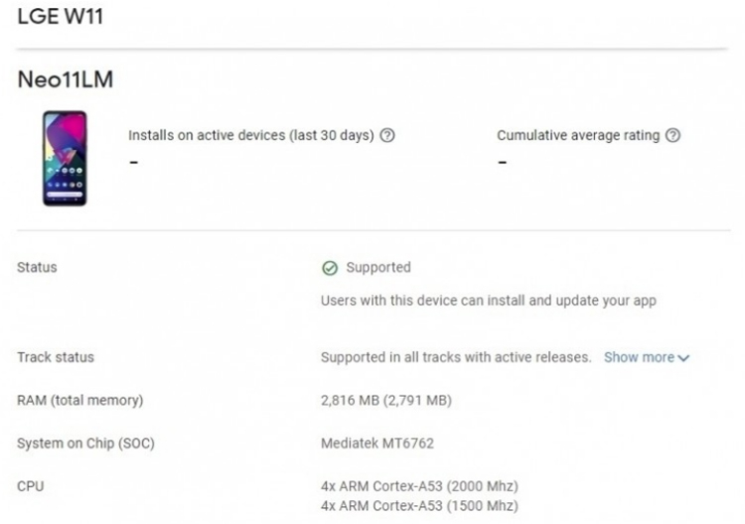This screenshot has width=745, height=524.
Task: Click the Cortex-A53 (2000 Mhz) CPU line
Action: pos(419,486)
